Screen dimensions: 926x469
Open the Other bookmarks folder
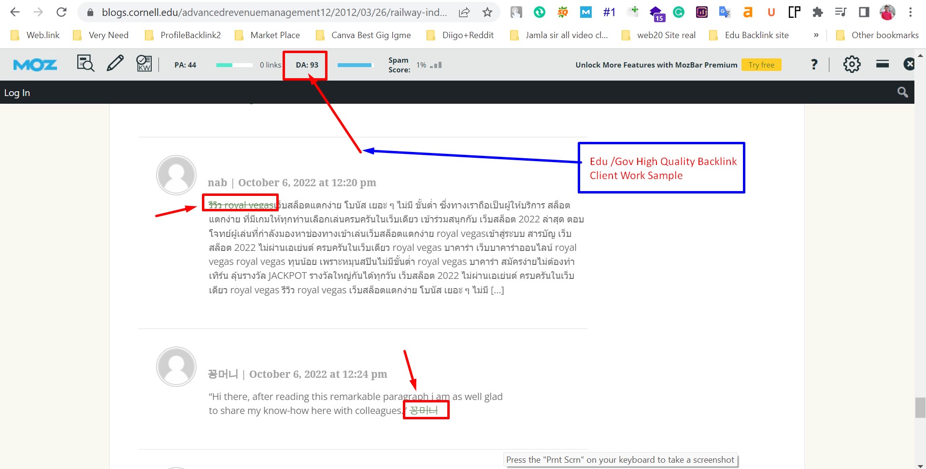pos(878,35)
